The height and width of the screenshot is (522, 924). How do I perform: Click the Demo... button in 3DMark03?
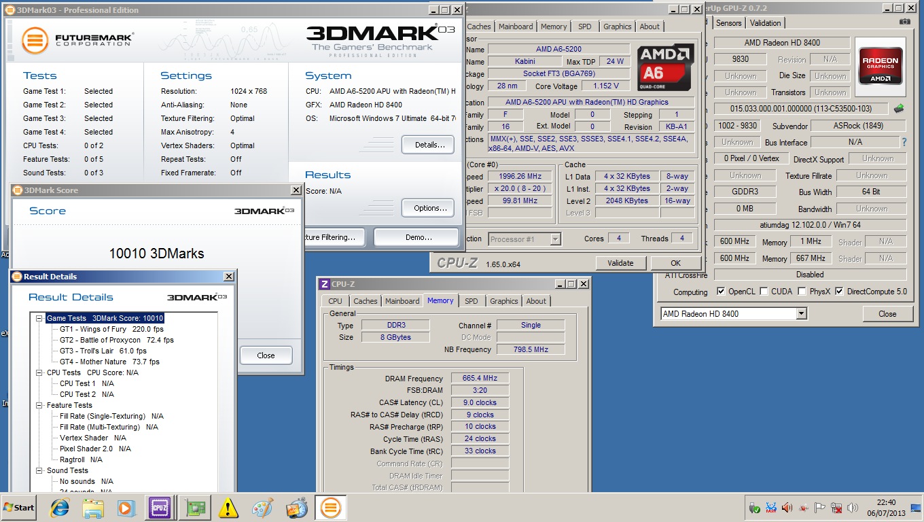pos(416,237)
